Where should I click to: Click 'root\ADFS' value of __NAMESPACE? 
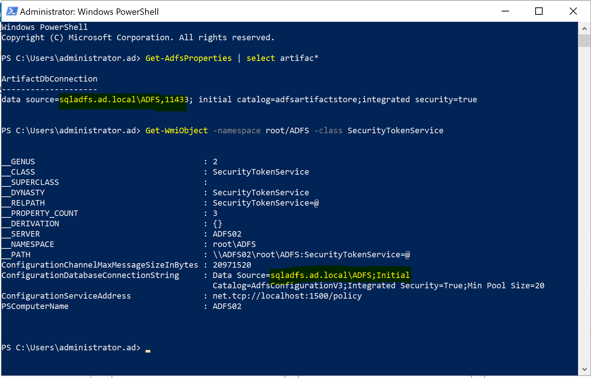[x=234, y=244]
